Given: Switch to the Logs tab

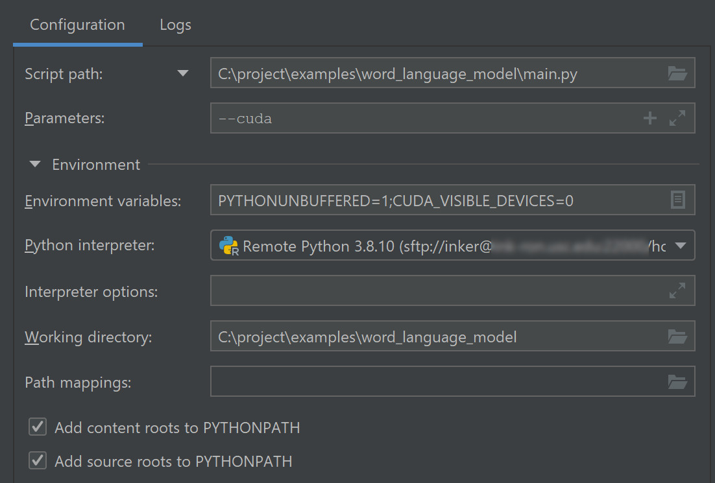Looking at the screenshot, I should click(176, 25).
